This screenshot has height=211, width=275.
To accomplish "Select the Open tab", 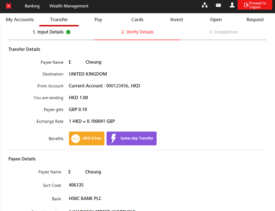I will (216, 20).
